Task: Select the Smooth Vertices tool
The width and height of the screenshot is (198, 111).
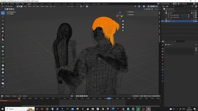Action: (3, 72)
